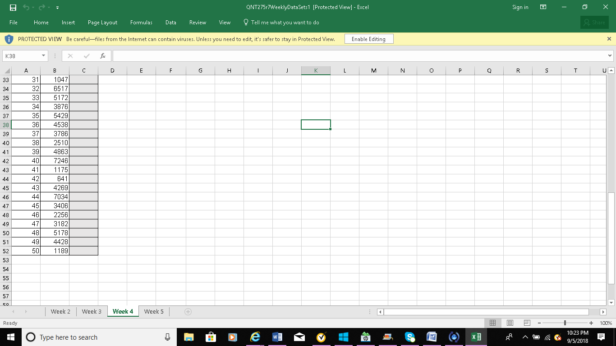Select the cell containing 1189

click(55, 251)
